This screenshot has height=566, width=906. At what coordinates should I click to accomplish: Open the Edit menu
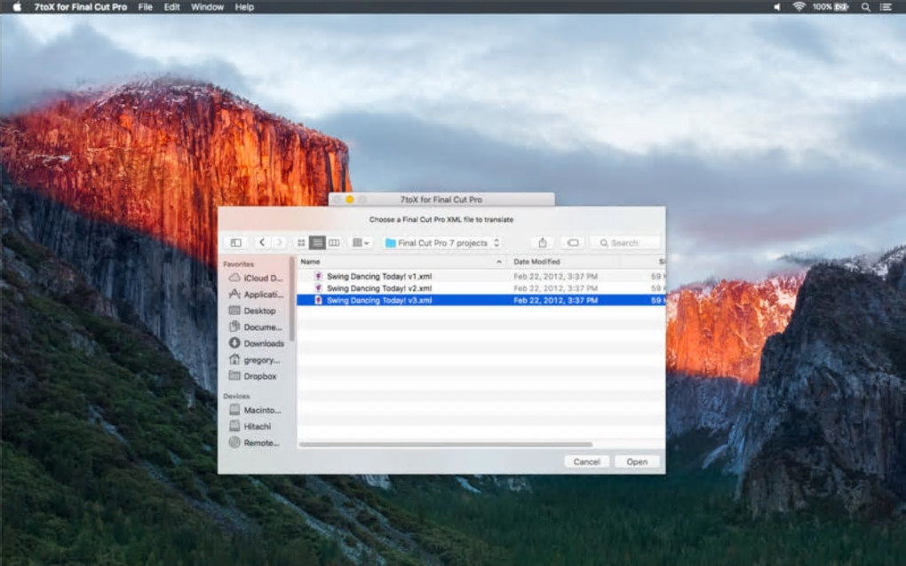click(x=171, y=7)
